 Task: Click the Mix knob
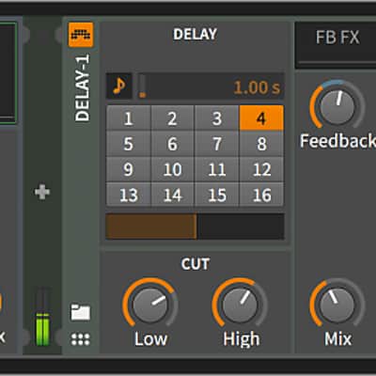tap(337, 305)
